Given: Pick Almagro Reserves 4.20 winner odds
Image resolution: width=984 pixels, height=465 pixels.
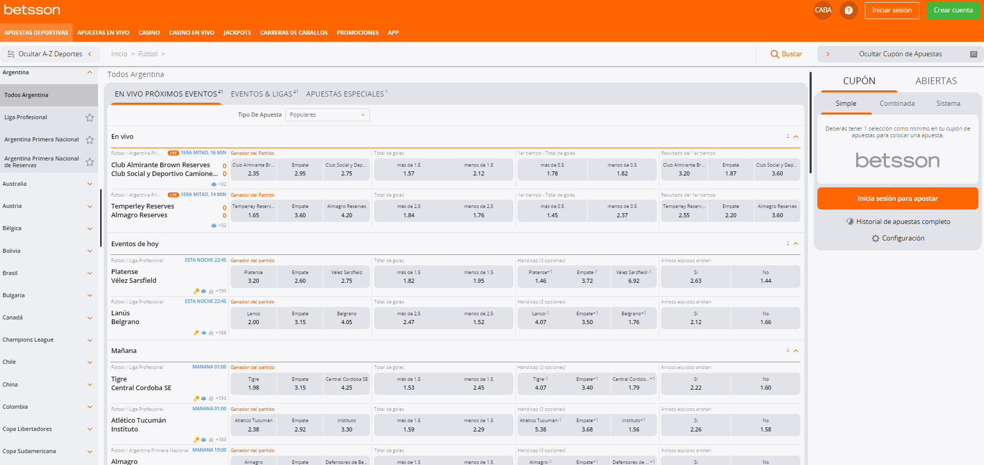Looking at the screenshot, I should tap(347, 211).
